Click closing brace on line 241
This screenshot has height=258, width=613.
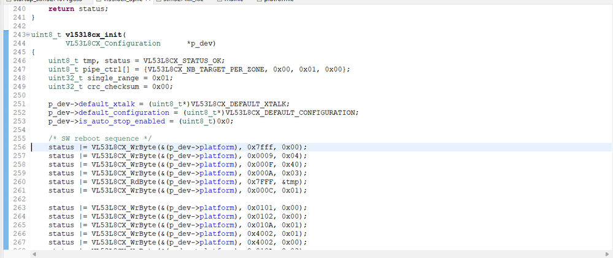click(x=33, y=18)
